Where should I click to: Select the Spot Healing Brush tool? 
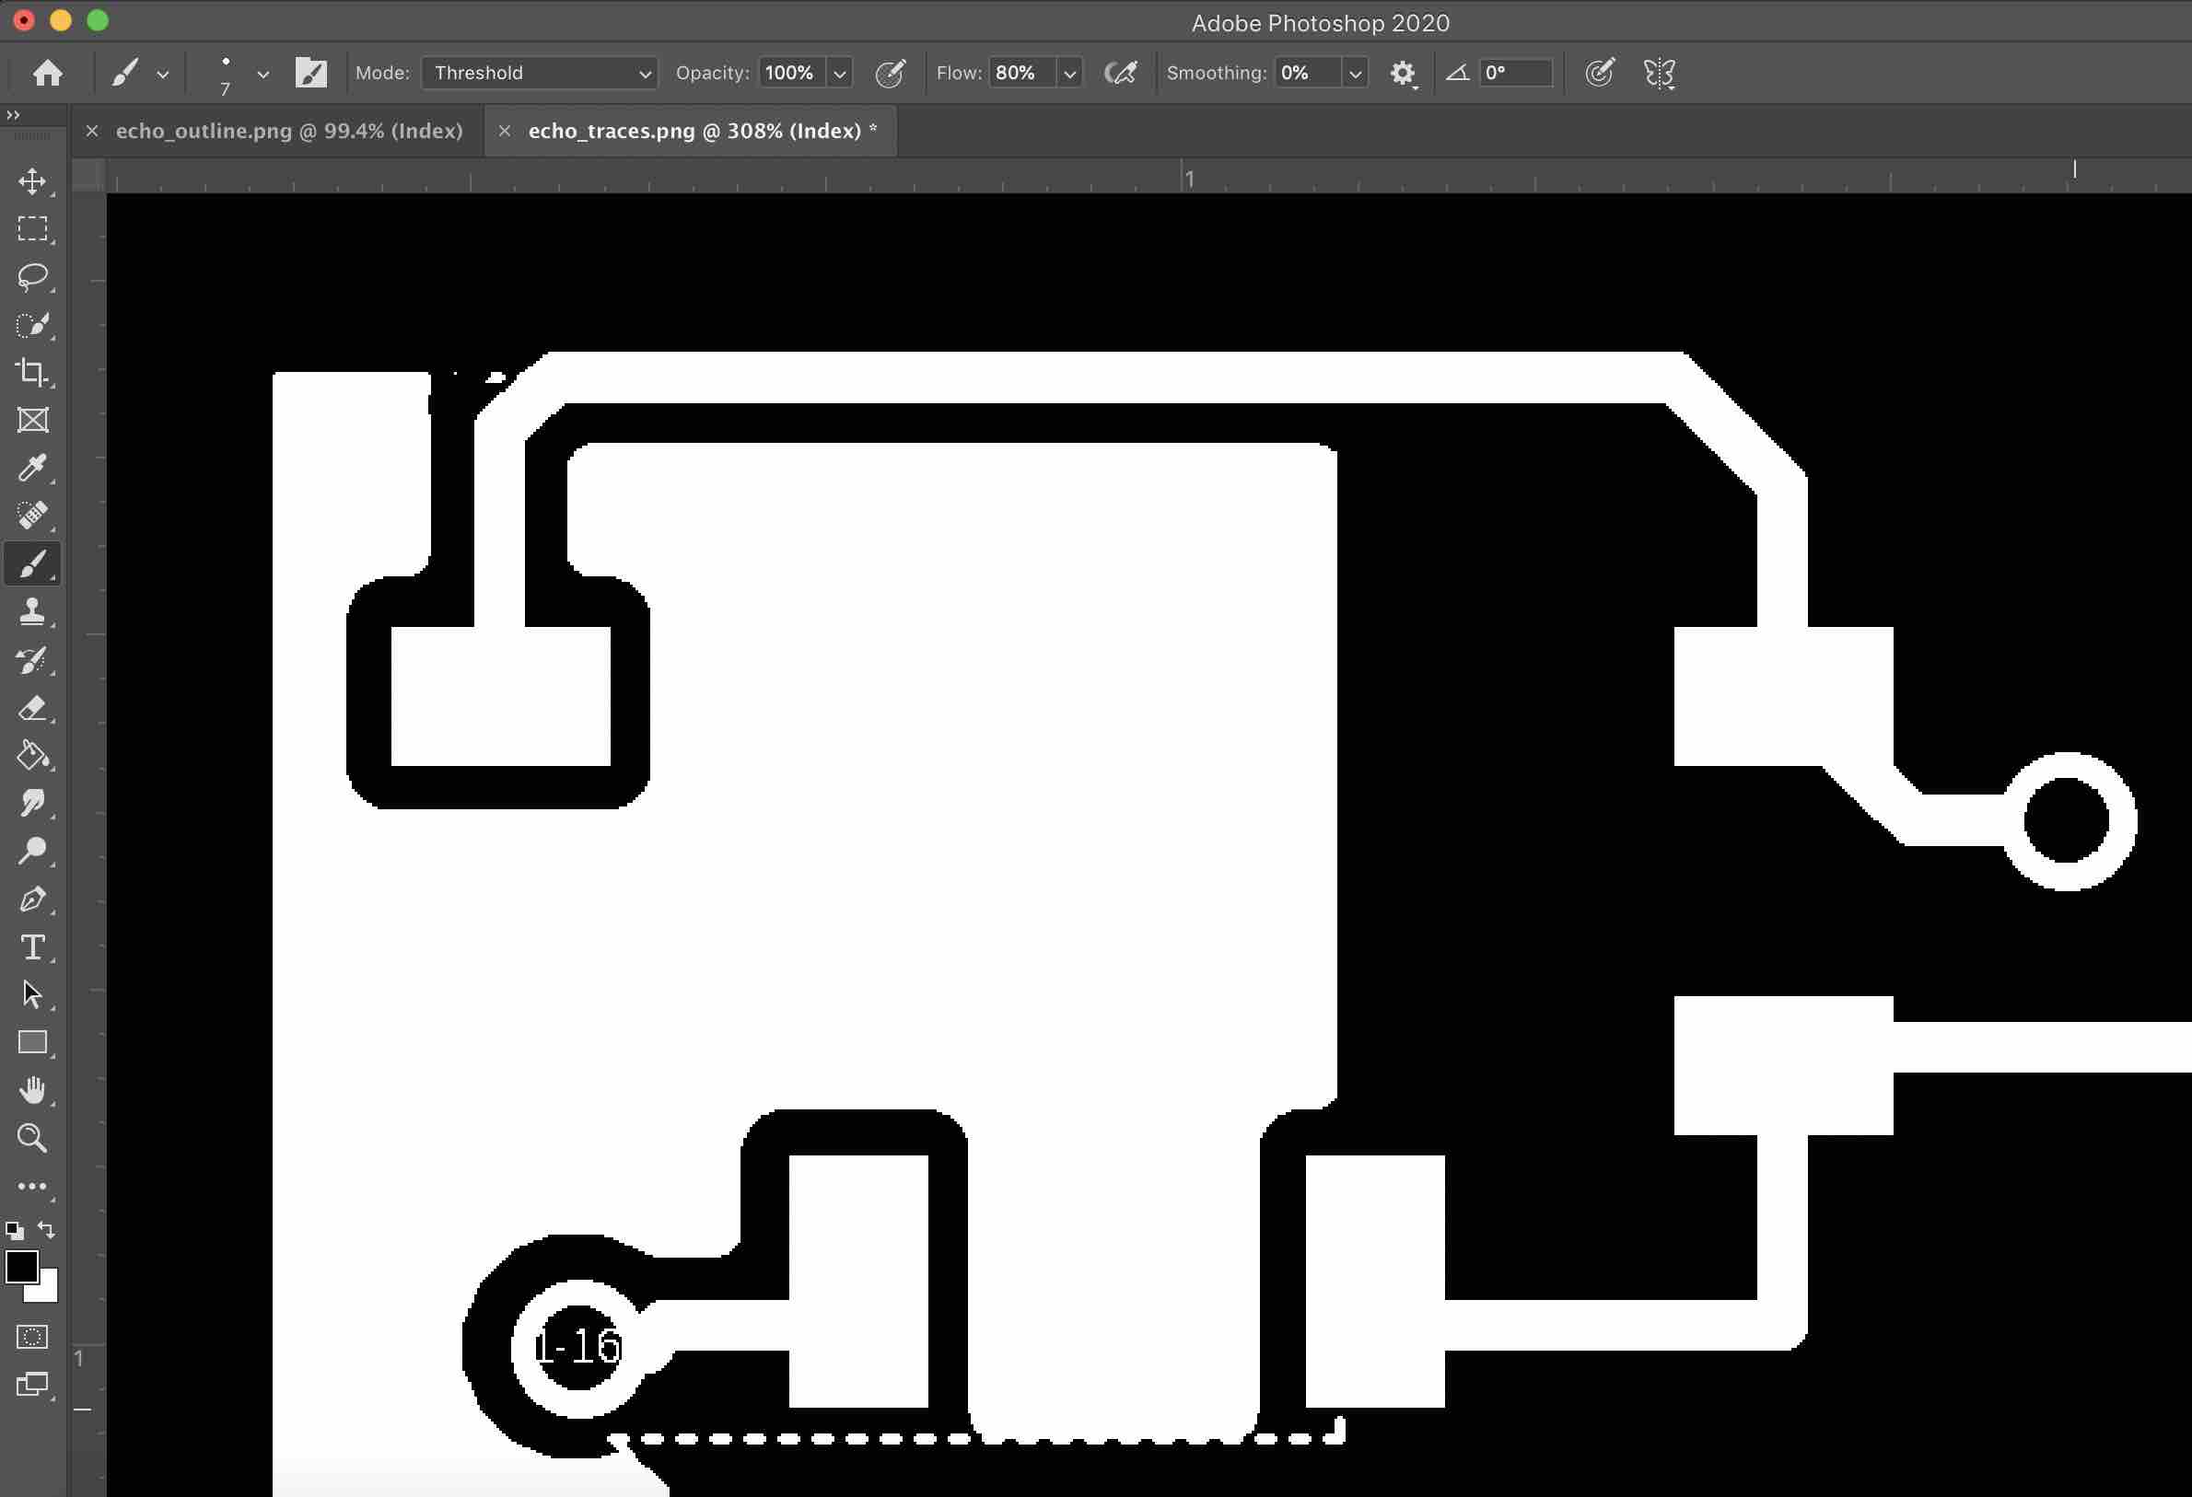point(33,516)
